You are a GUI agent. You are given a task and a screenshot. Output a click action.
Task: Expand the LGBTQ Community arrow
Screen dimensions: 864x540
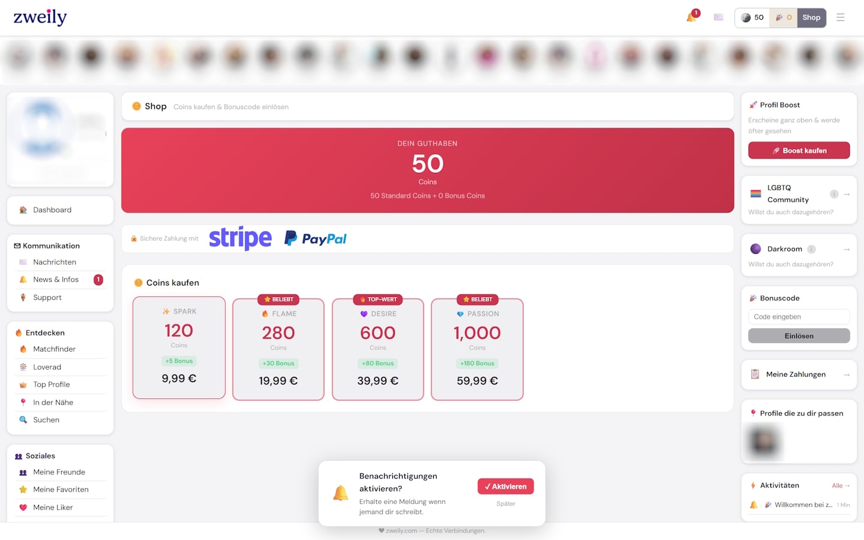tap(847, 194)
